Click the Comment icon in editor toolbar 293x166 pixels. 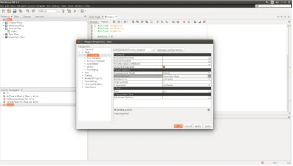pos(195,22)
